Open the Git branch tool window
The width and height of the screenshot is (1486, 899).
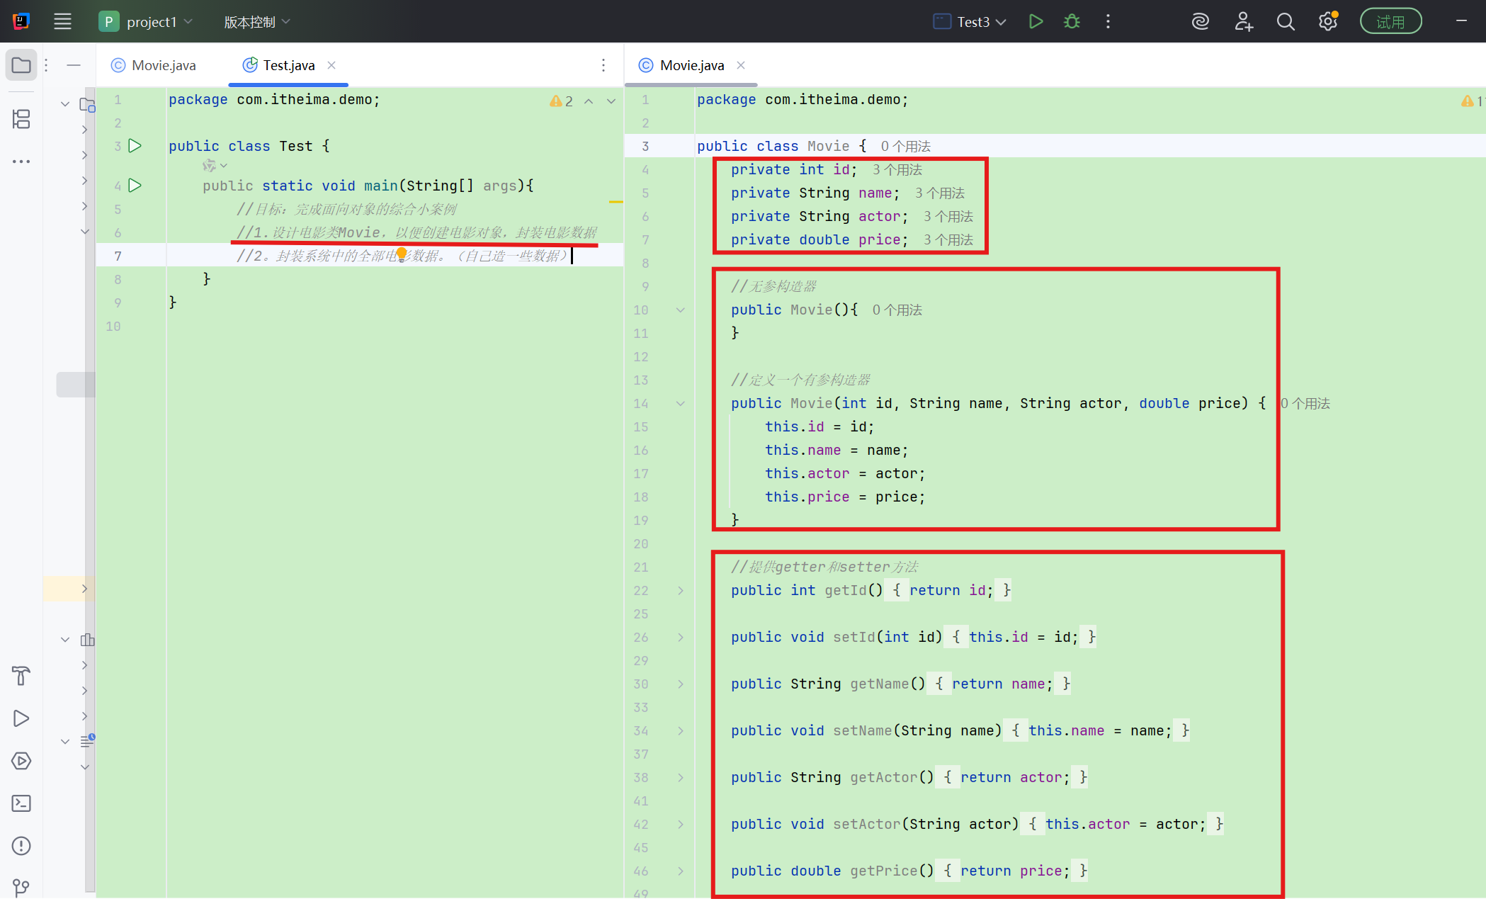coord(21,887)
